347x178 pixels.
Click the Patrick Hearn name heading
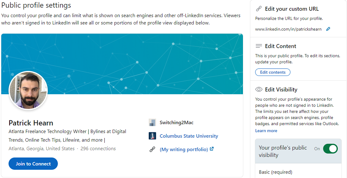31,123
